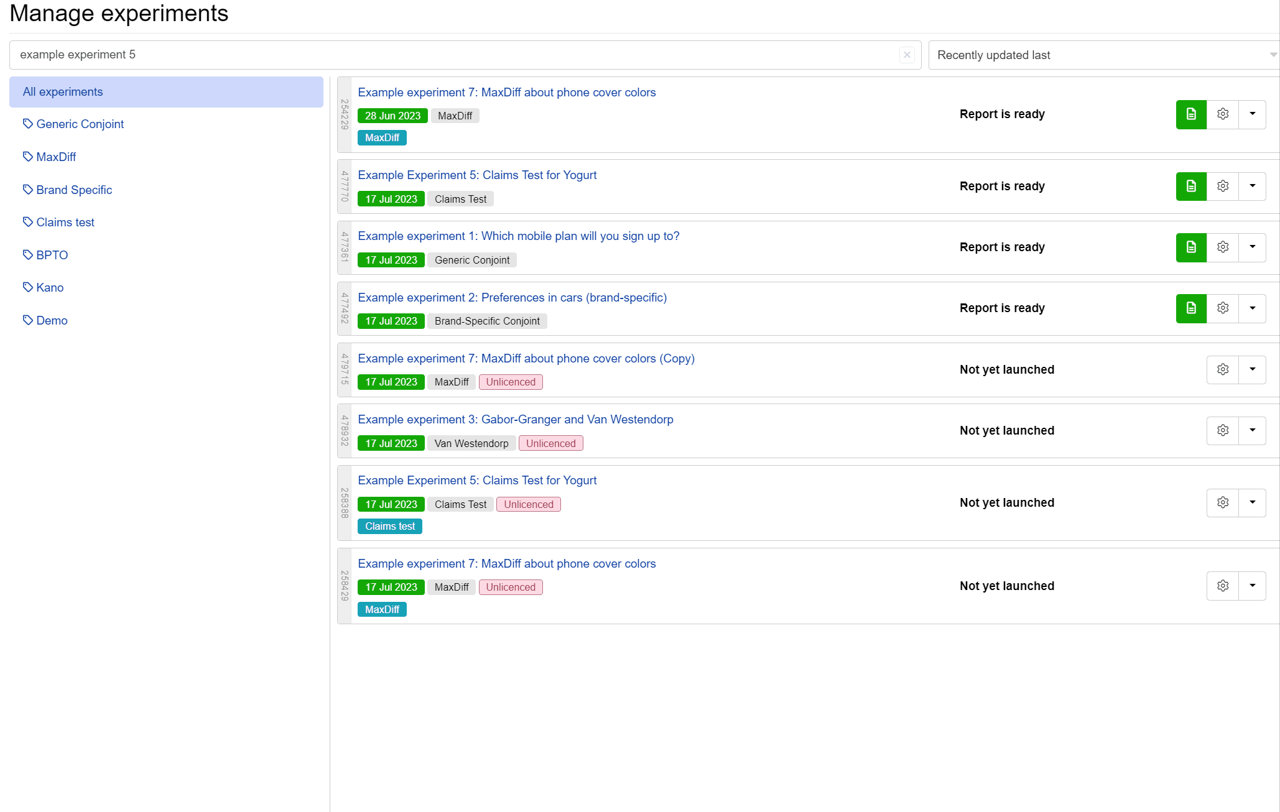Clear the search field with X icon
Screen dimensions: 1280x812
click(907, 55)
